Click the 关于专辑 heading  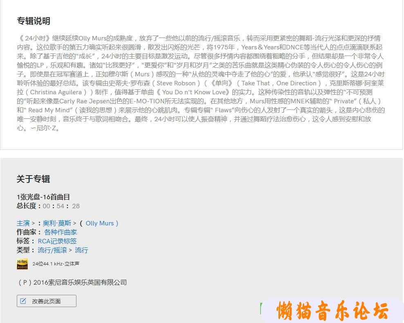(x=33, y=179)
